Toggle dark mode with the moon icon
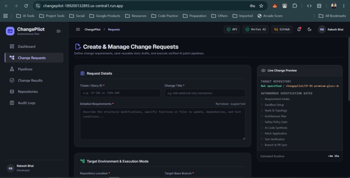This screenshot has height=178, width=350. coord(309,29)
